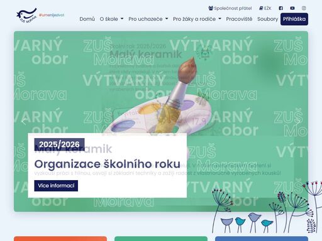Open the orange card at the bottom
322x241 pixels.
coord(60,238)
